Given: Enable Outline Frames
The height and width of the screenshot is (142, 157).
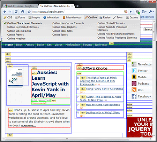Looking at the screenshot, I should [15, 35].
